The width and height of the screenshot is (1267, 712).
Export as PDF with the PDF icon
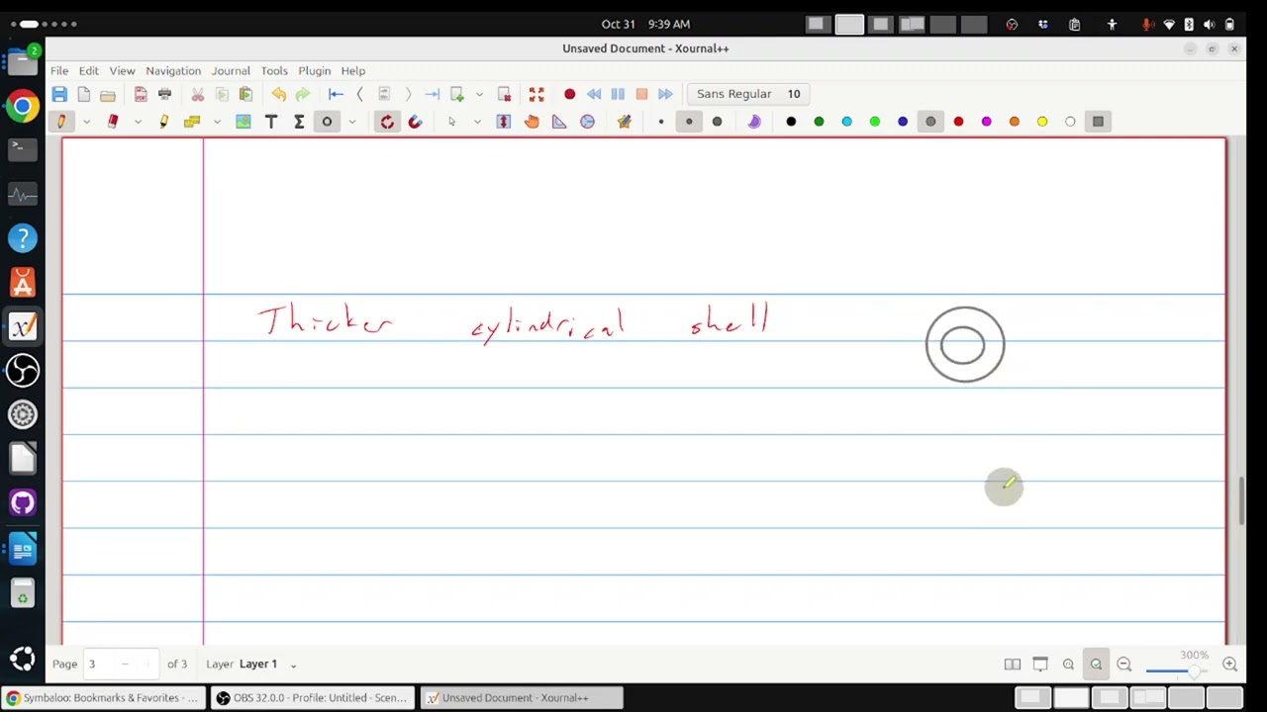tap(141, 94)
